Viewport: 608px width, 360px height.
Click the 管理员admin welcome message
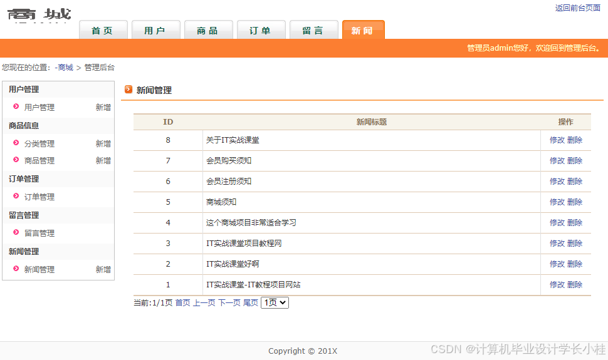click(533, 48)
